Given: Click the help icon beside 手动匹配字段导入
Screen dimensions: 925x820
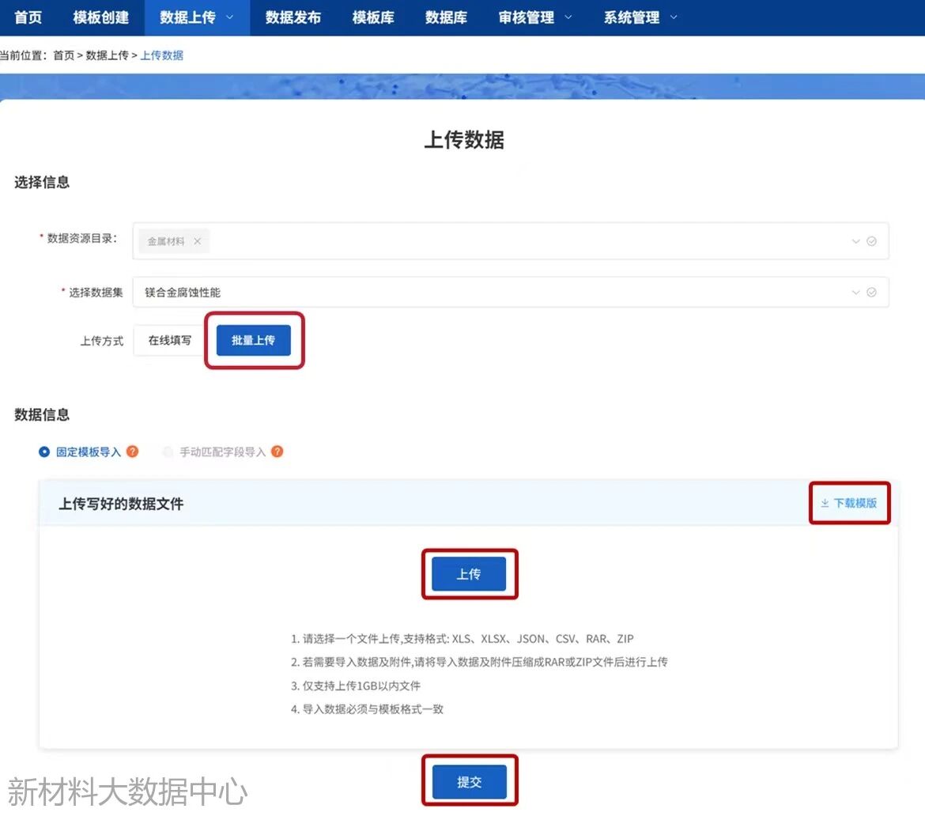Looking at the screenshot, I should (277, 452).
